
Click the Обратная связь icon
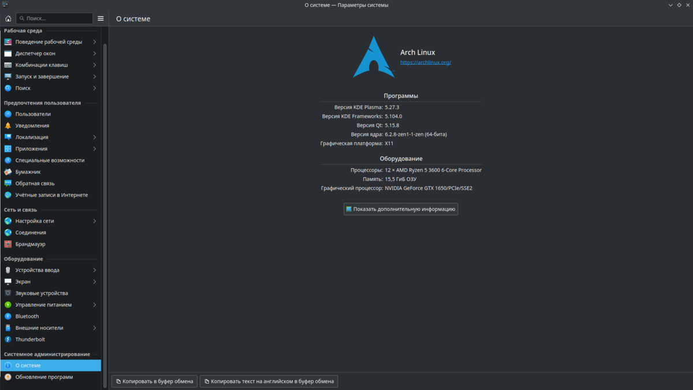point(8,183)
